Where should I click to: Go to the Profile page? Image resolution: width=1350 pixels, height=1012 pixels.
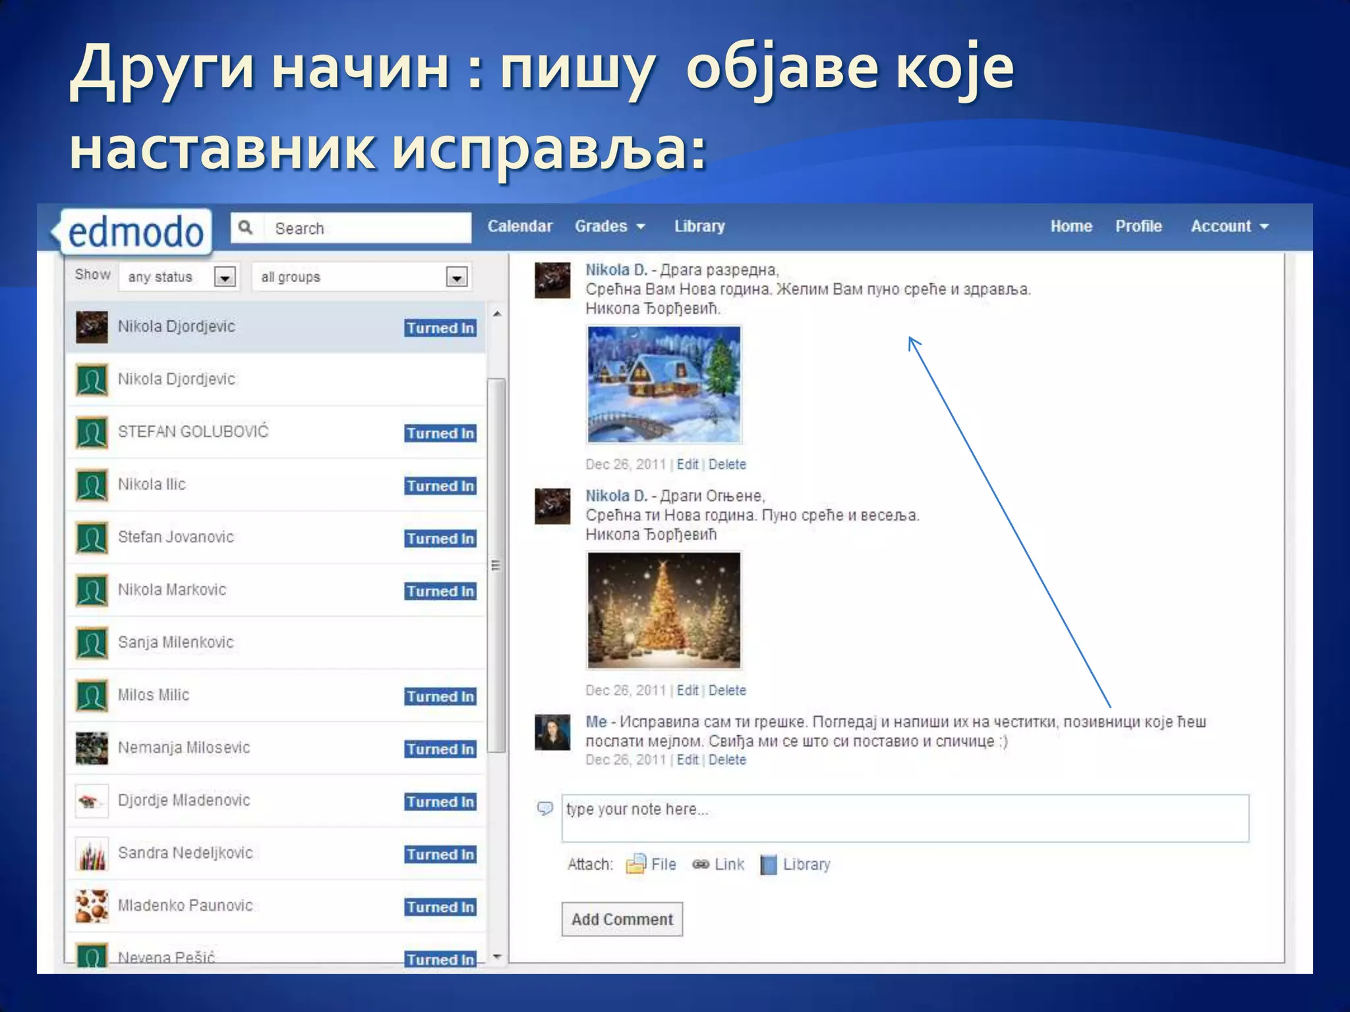click(x=1138, y=226)
